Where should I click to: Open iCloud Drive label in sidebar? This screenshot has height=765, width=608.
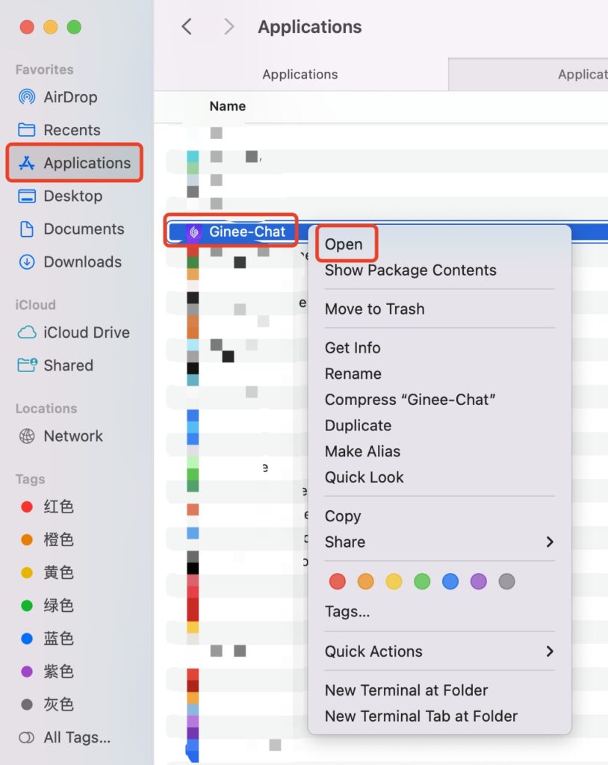(x=87, y=332)
